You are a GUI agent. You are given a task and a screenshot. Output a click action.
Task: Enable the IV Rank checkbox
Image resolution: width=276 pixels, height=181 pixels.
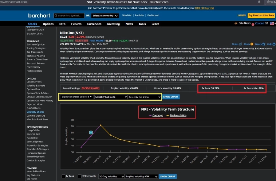coord(63,176)
